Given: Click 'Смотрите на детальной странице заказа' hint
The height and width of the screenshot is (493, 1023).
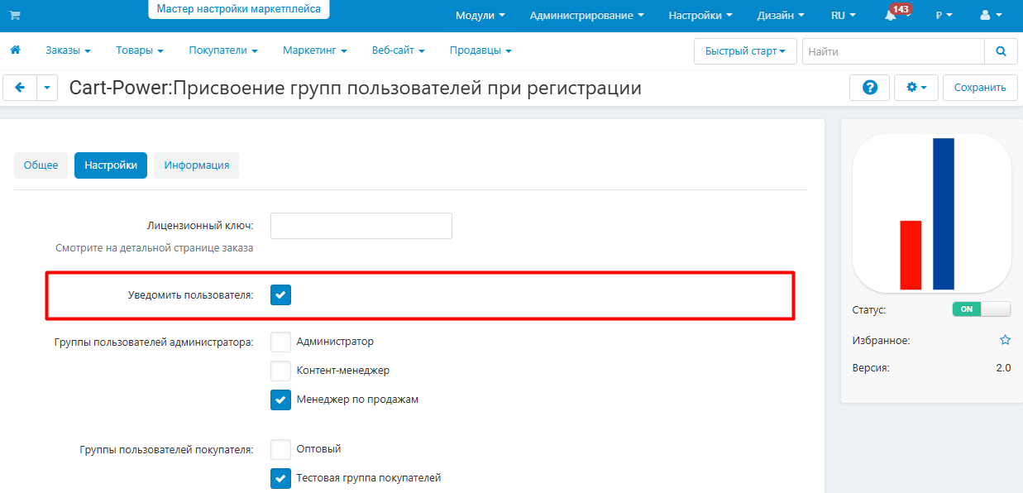Looking at the screenshot, I should pos(154,247).
